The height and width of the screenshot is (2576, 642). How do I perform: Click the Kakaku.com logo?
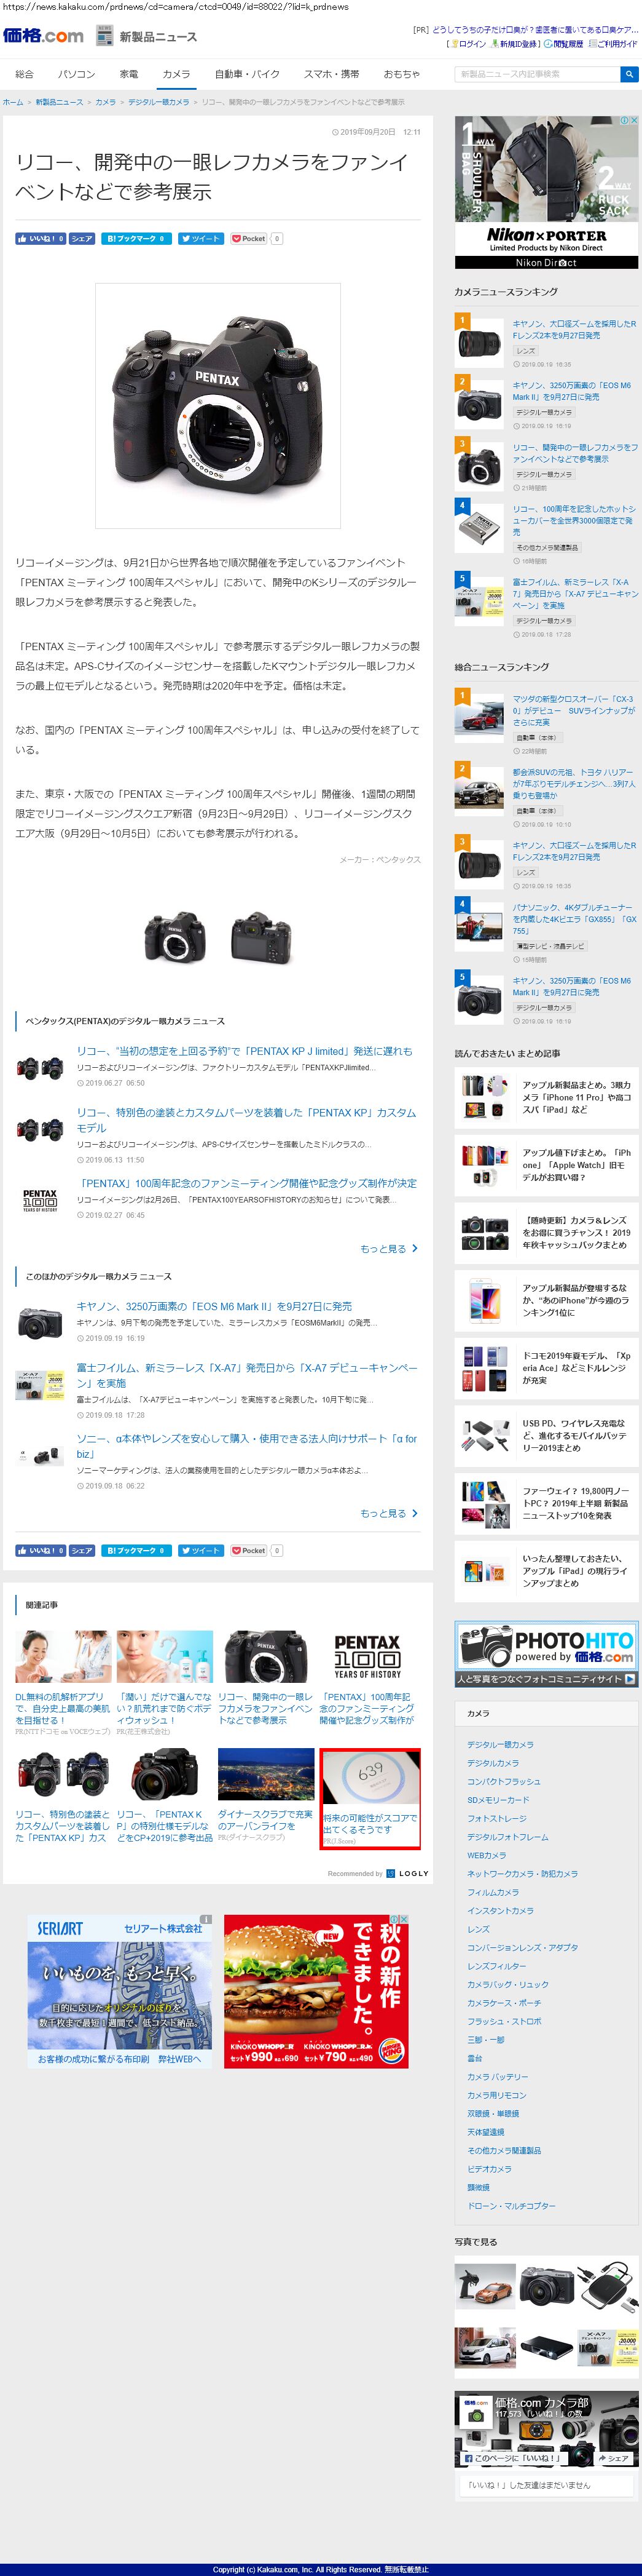[43, 36]
